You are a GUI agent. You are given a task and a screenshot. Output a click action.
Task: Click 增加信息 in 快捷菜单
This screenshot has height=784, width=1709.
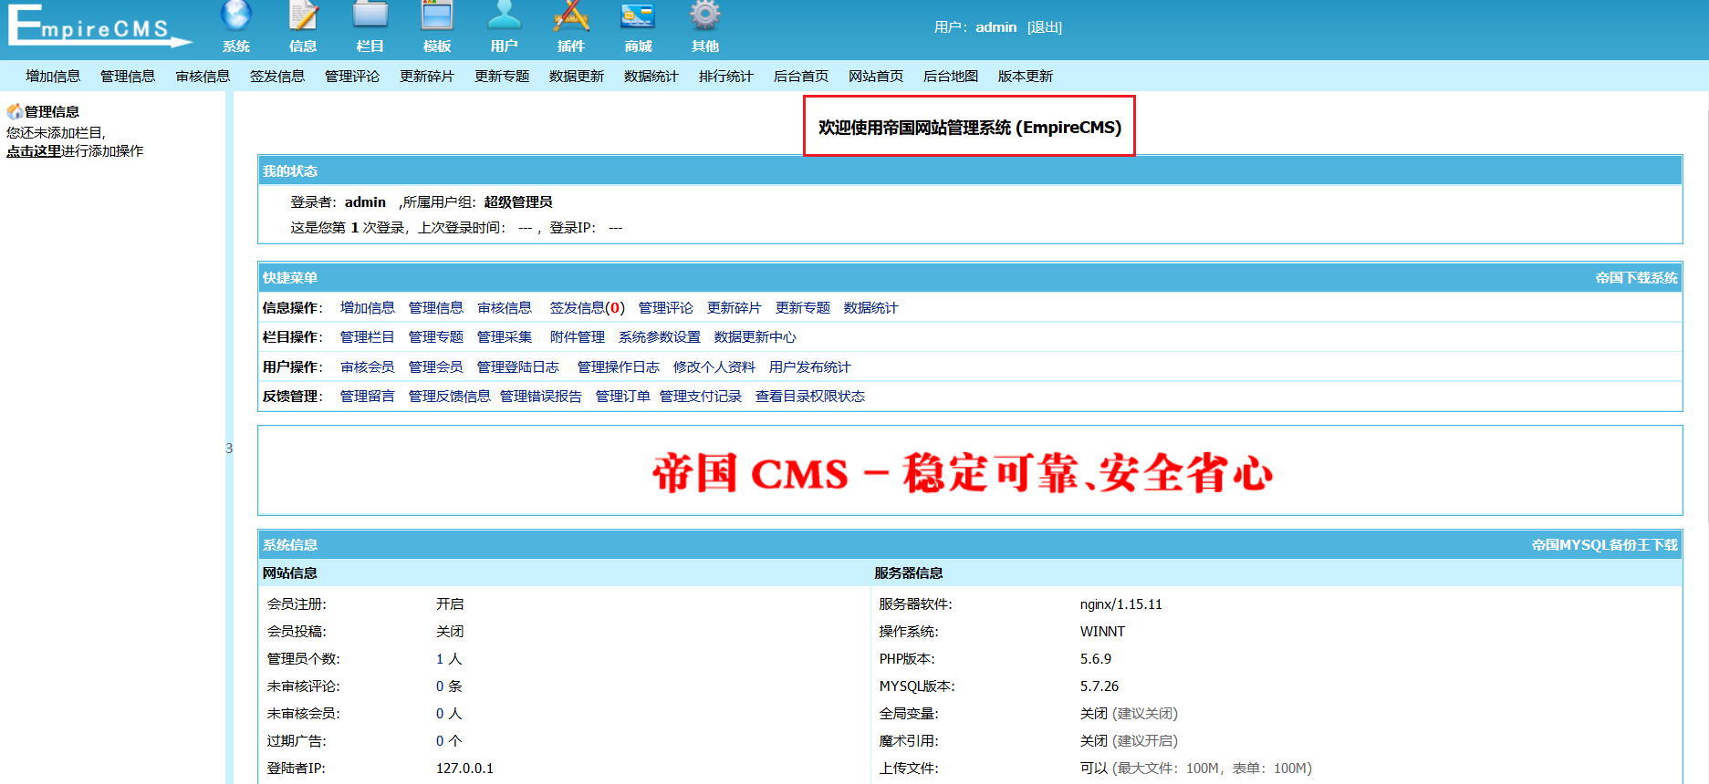(368, 308)
